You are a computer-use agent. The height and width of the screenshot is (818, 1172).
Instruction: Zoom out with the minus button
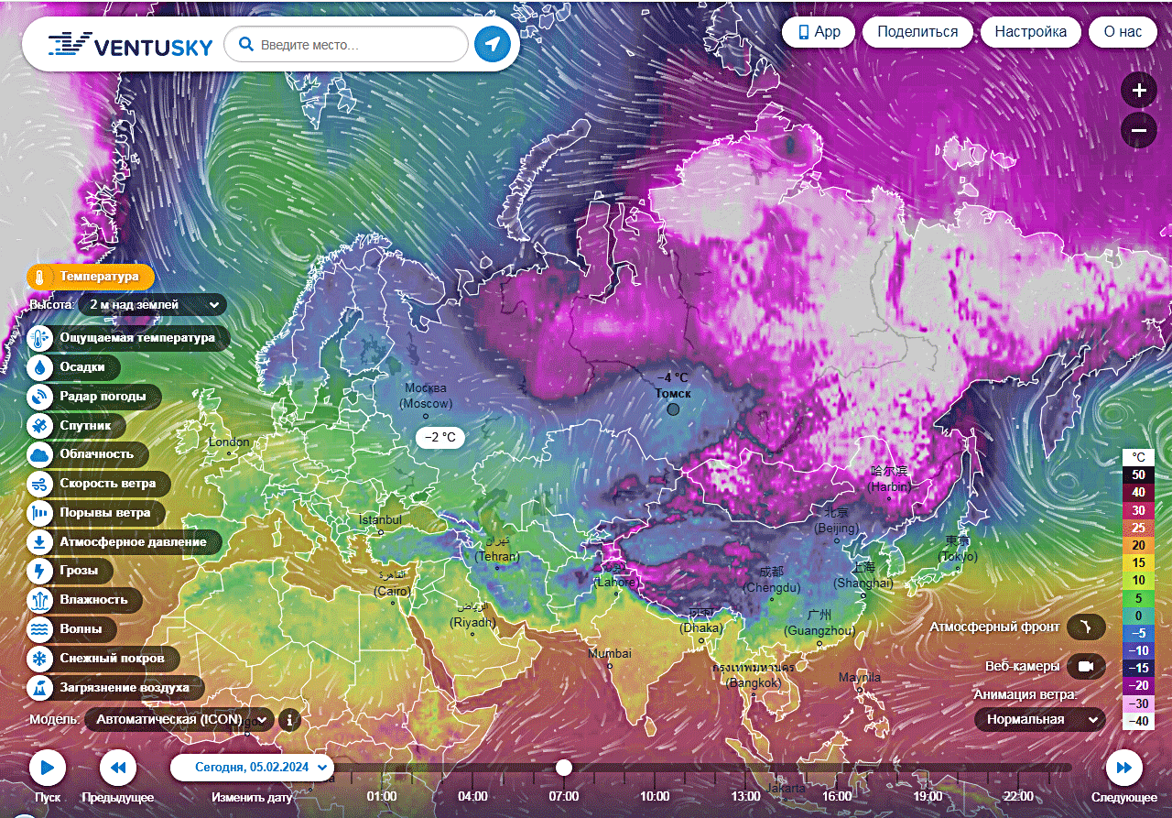coord(1139,130)
